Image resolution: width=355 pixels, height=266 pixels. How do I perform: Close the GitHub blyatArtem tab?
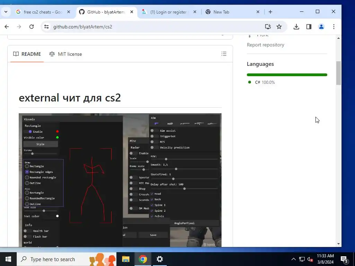pyautogui.click(x=131, y=12)
